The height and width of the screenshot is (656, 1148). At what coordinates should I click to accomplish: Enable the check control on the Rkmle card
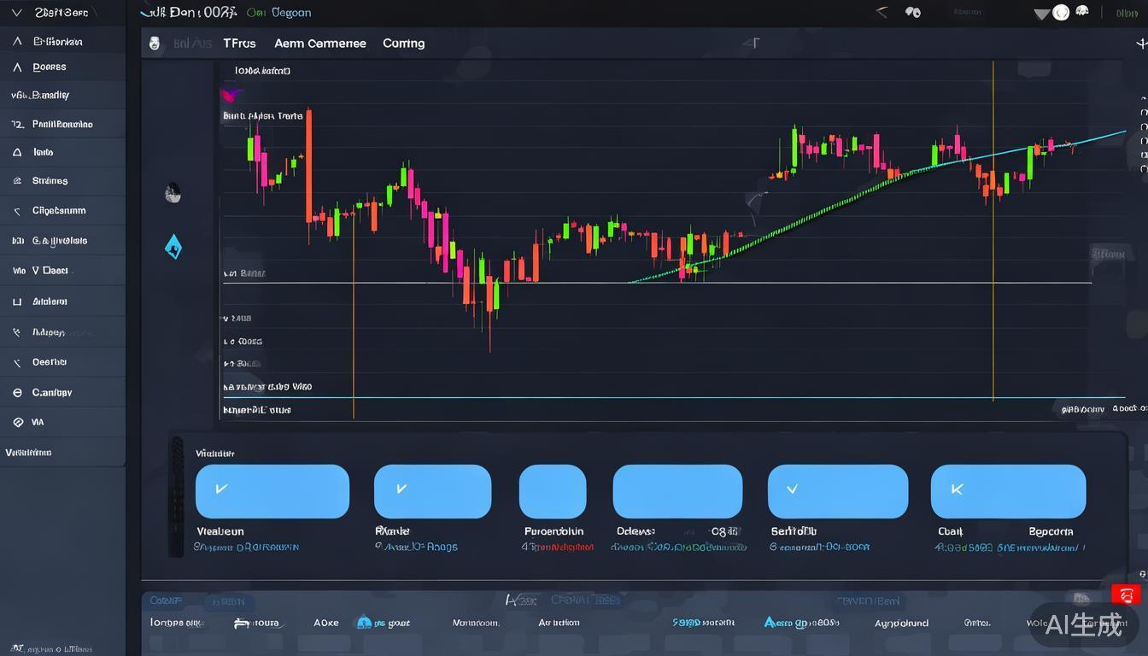401,489
